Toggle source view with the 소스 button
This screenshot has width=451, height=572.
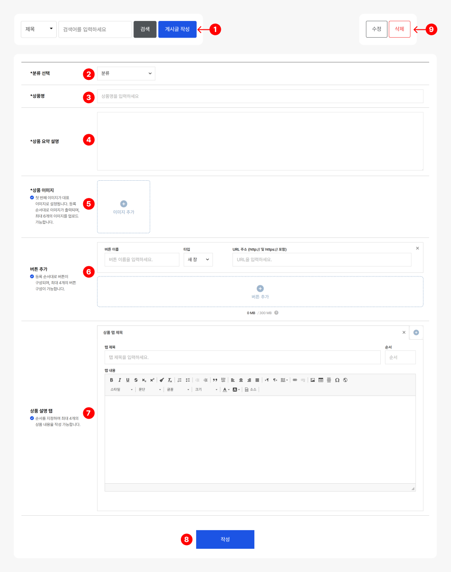point(251,389)
